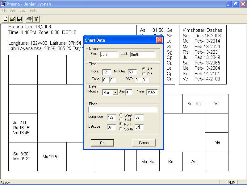Click the New document toolbar icon
Image resolution: width=247 pixels, height=185 pixels.
5,19
